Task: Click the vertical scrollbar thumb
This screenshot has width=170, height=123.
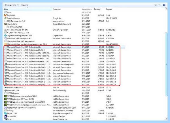Action: click(x=166, y=64)
